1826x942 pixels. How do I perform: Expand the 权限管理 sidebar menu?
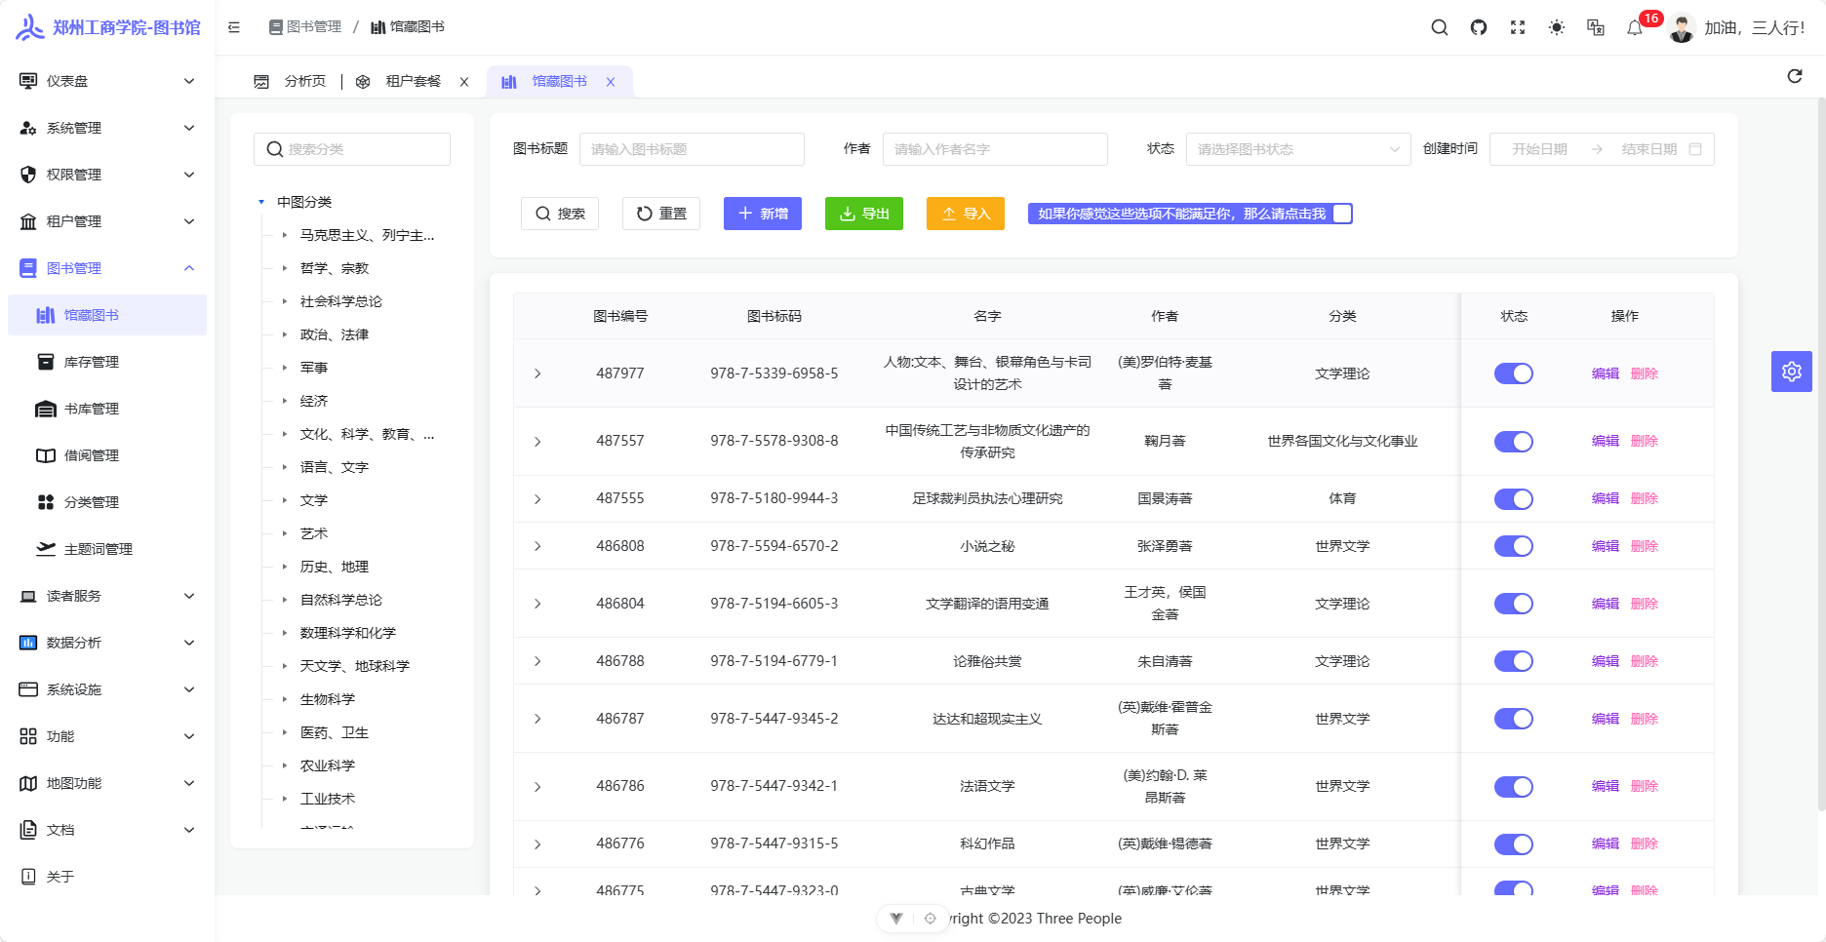[107, 175]
